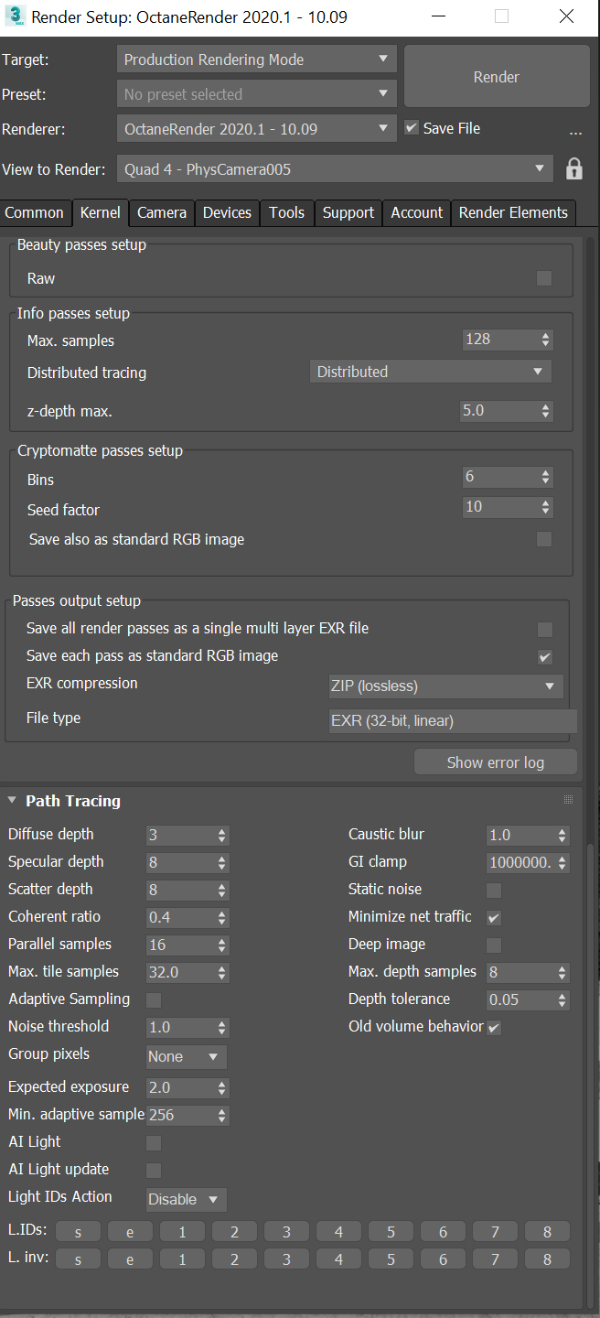This screenshot has height=1318, width=600.
Task: Click the save file ellipsis browse button
Action: point(575,131)
